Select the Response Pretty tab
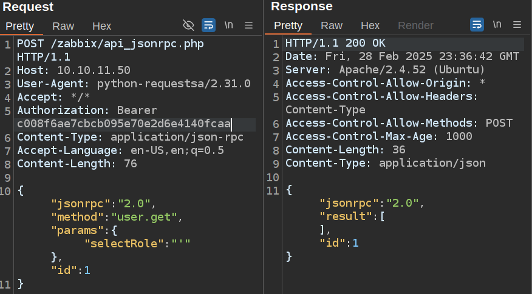 click(x=288, y=25)
